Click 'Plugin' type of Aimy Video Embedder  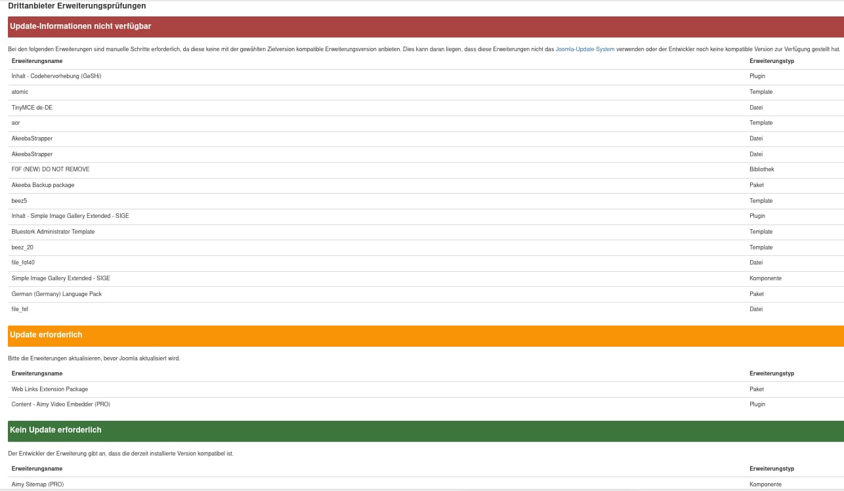[757, 404]
